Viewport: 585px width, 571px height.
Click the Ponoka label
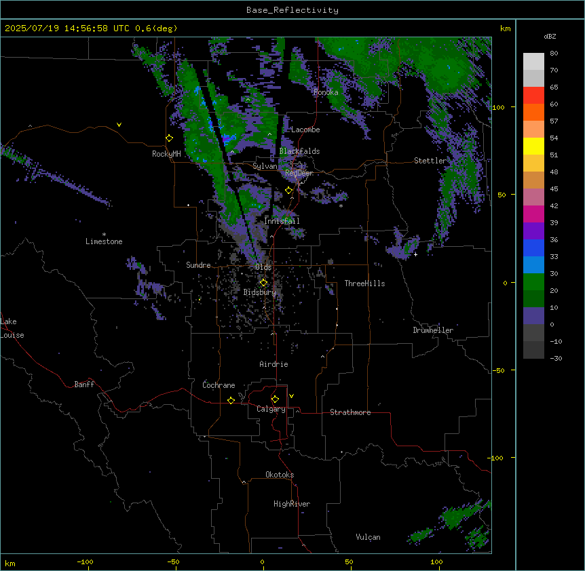326,92
